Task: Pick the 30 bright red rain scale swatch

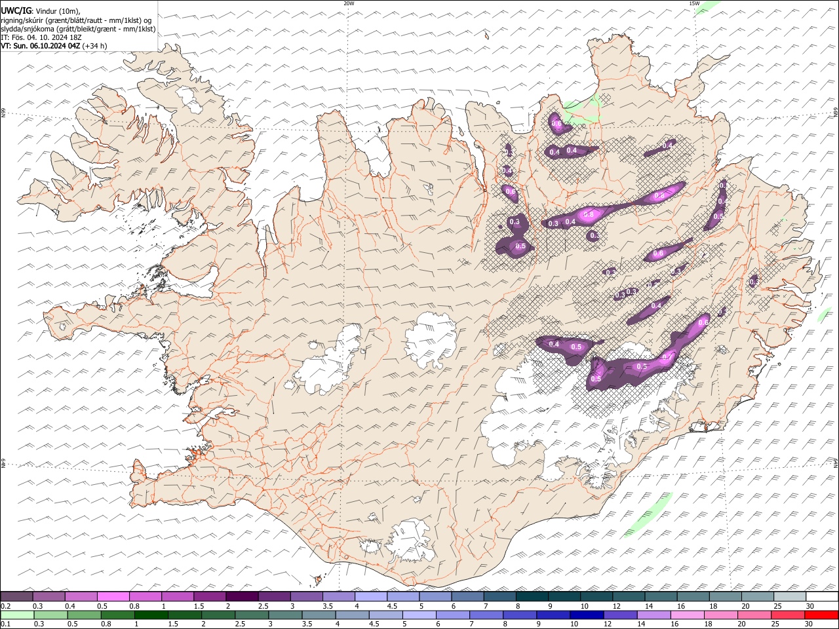Action: pyautogui.click(x=821, y=615)
